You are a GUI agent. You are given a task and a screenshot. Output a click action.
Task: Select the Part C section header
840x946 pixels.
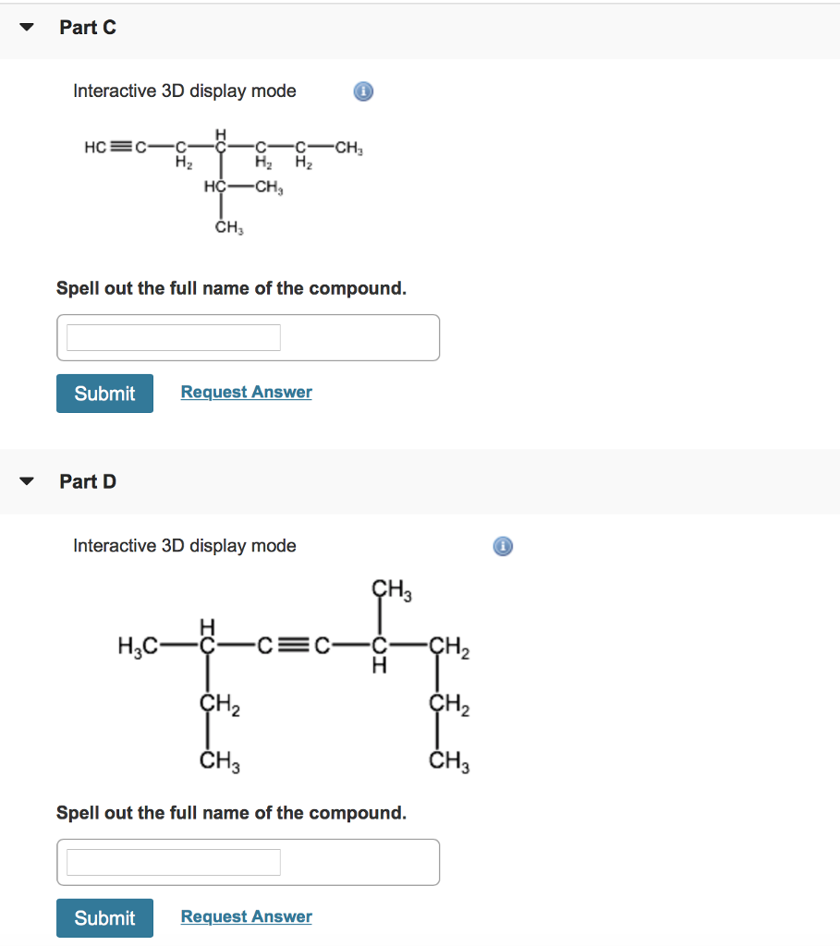pos(88,27)
